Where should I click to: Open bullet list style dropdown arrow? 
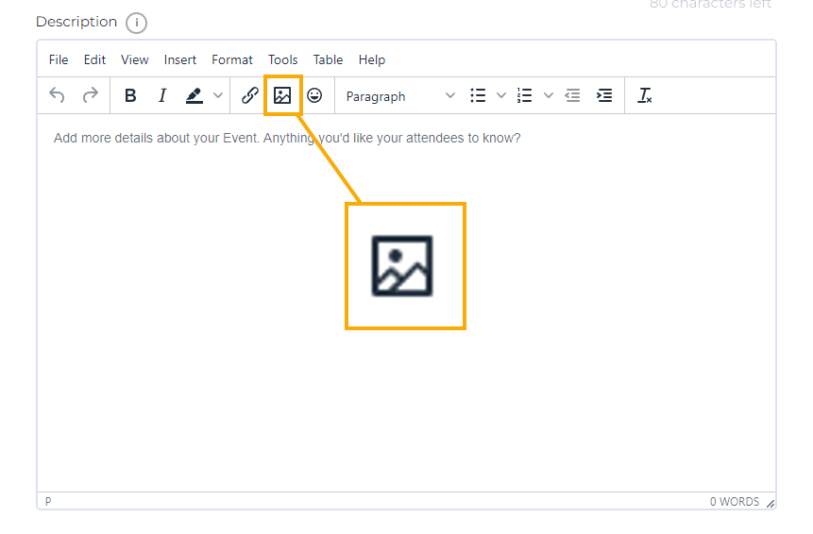click(x=501, y=95)
